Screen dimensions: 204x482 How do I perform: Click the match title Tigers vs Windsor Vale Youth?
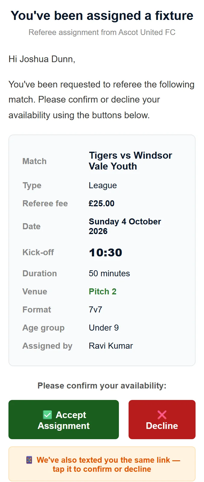coord(130,161)
